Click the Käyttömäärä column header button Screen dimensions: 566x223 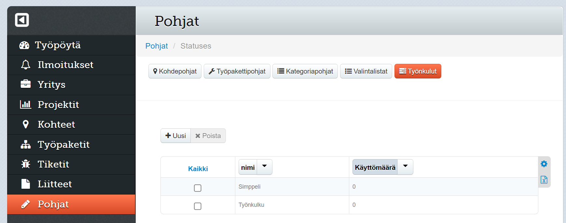pos(375,167)
